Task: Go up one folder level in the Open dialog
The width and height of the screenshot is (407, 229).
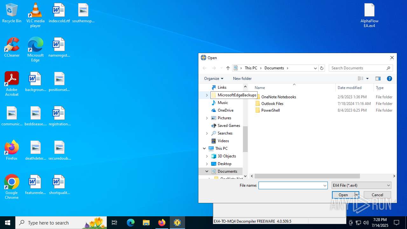Action: [x=228, y=68]
